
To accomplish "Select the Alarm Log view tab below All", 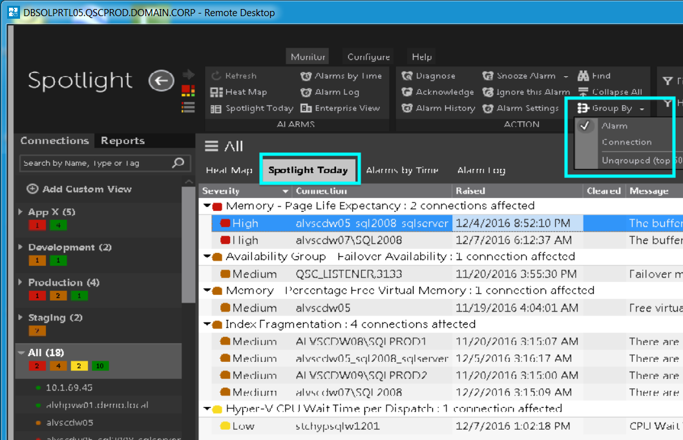I will coord(481,170).
